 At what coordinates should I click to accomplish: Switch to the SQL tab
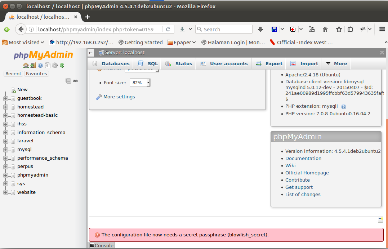(147, 64)
